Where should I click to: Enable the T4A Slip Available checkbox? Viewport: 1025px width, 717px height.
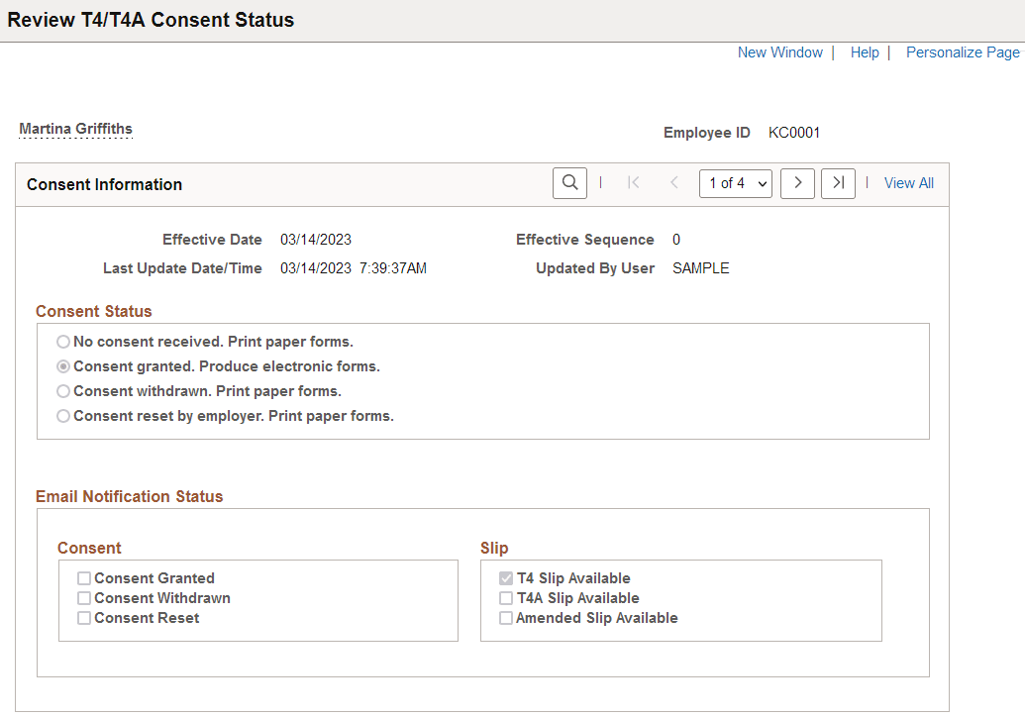click(506, 597)
